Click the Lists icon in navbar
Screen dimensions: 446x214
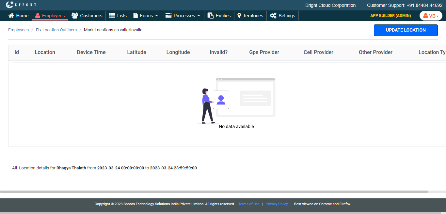[112, 16]
